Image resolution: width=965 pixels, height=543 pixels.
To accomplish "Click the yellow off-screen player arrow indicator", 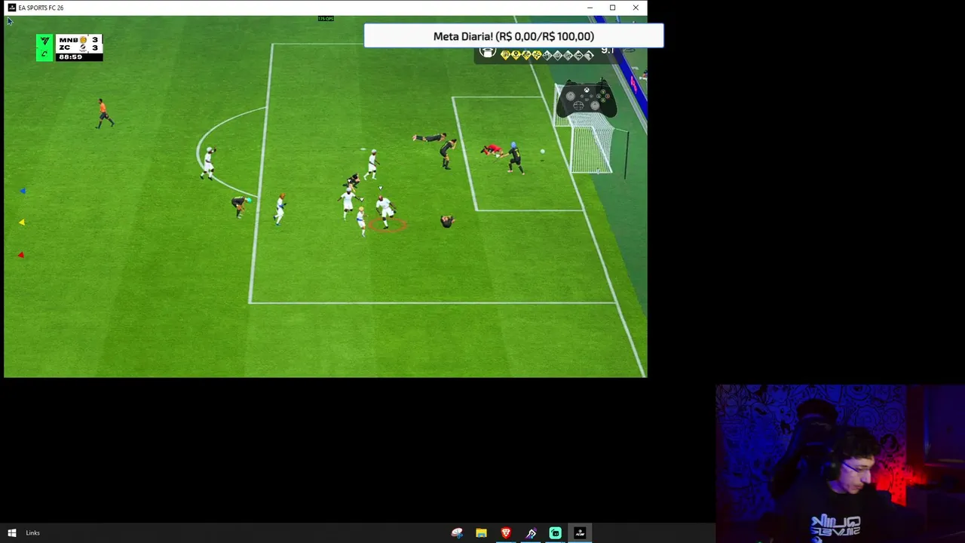I will click(x=22, y=222).
